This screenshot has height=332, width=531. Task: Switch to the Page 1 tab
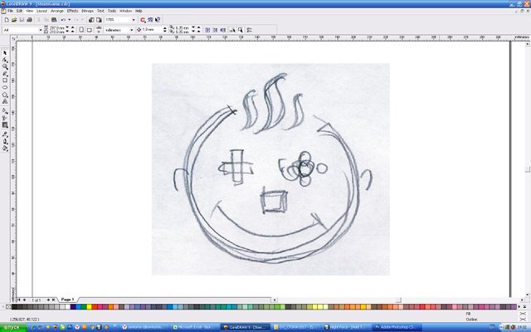click(67, 300)
